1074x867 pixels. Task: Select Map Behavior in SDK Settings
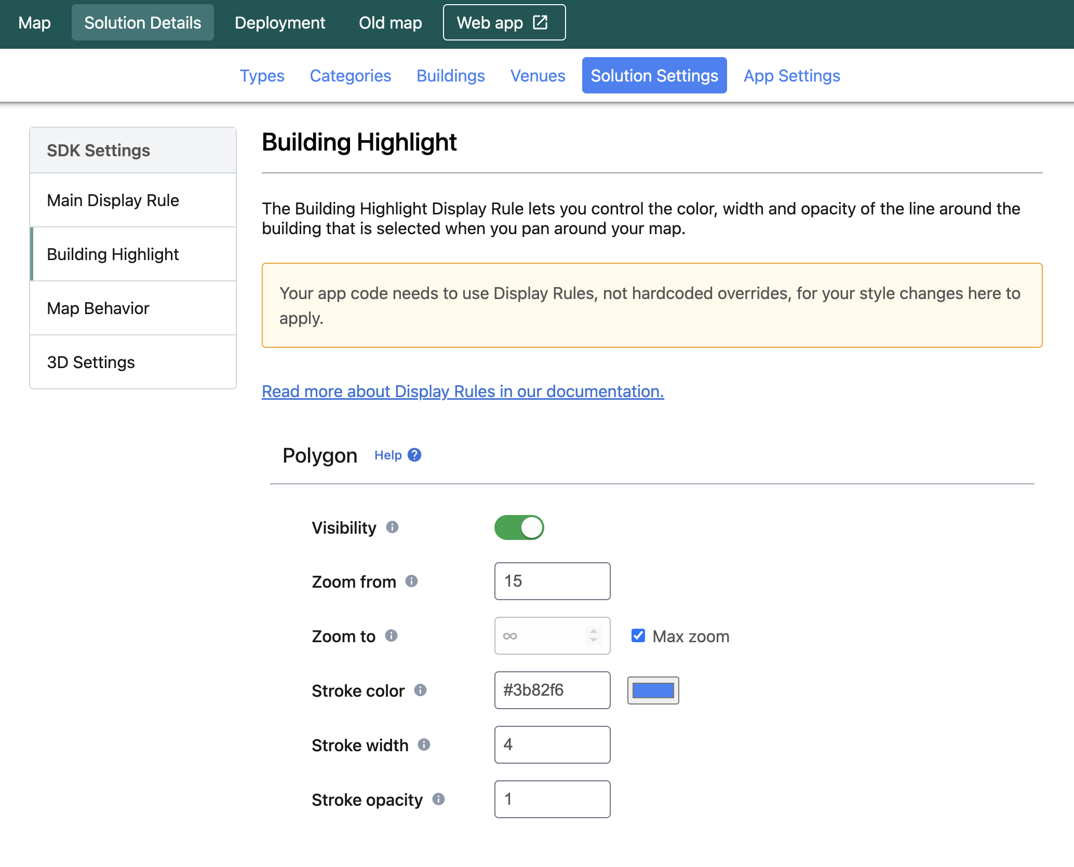[x=98, y=308]
